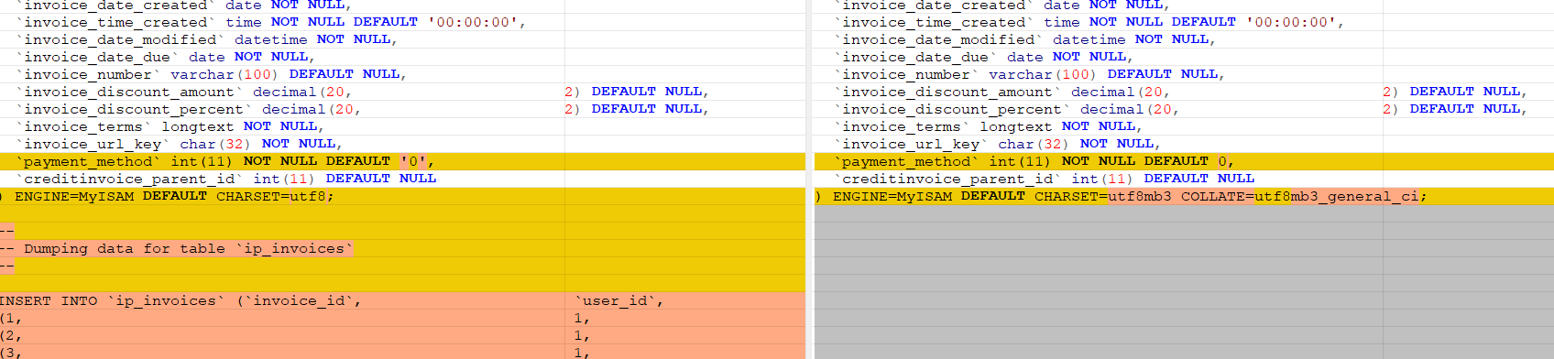Click the highlighted utf8mb3 charset text

pos(1140,196)
